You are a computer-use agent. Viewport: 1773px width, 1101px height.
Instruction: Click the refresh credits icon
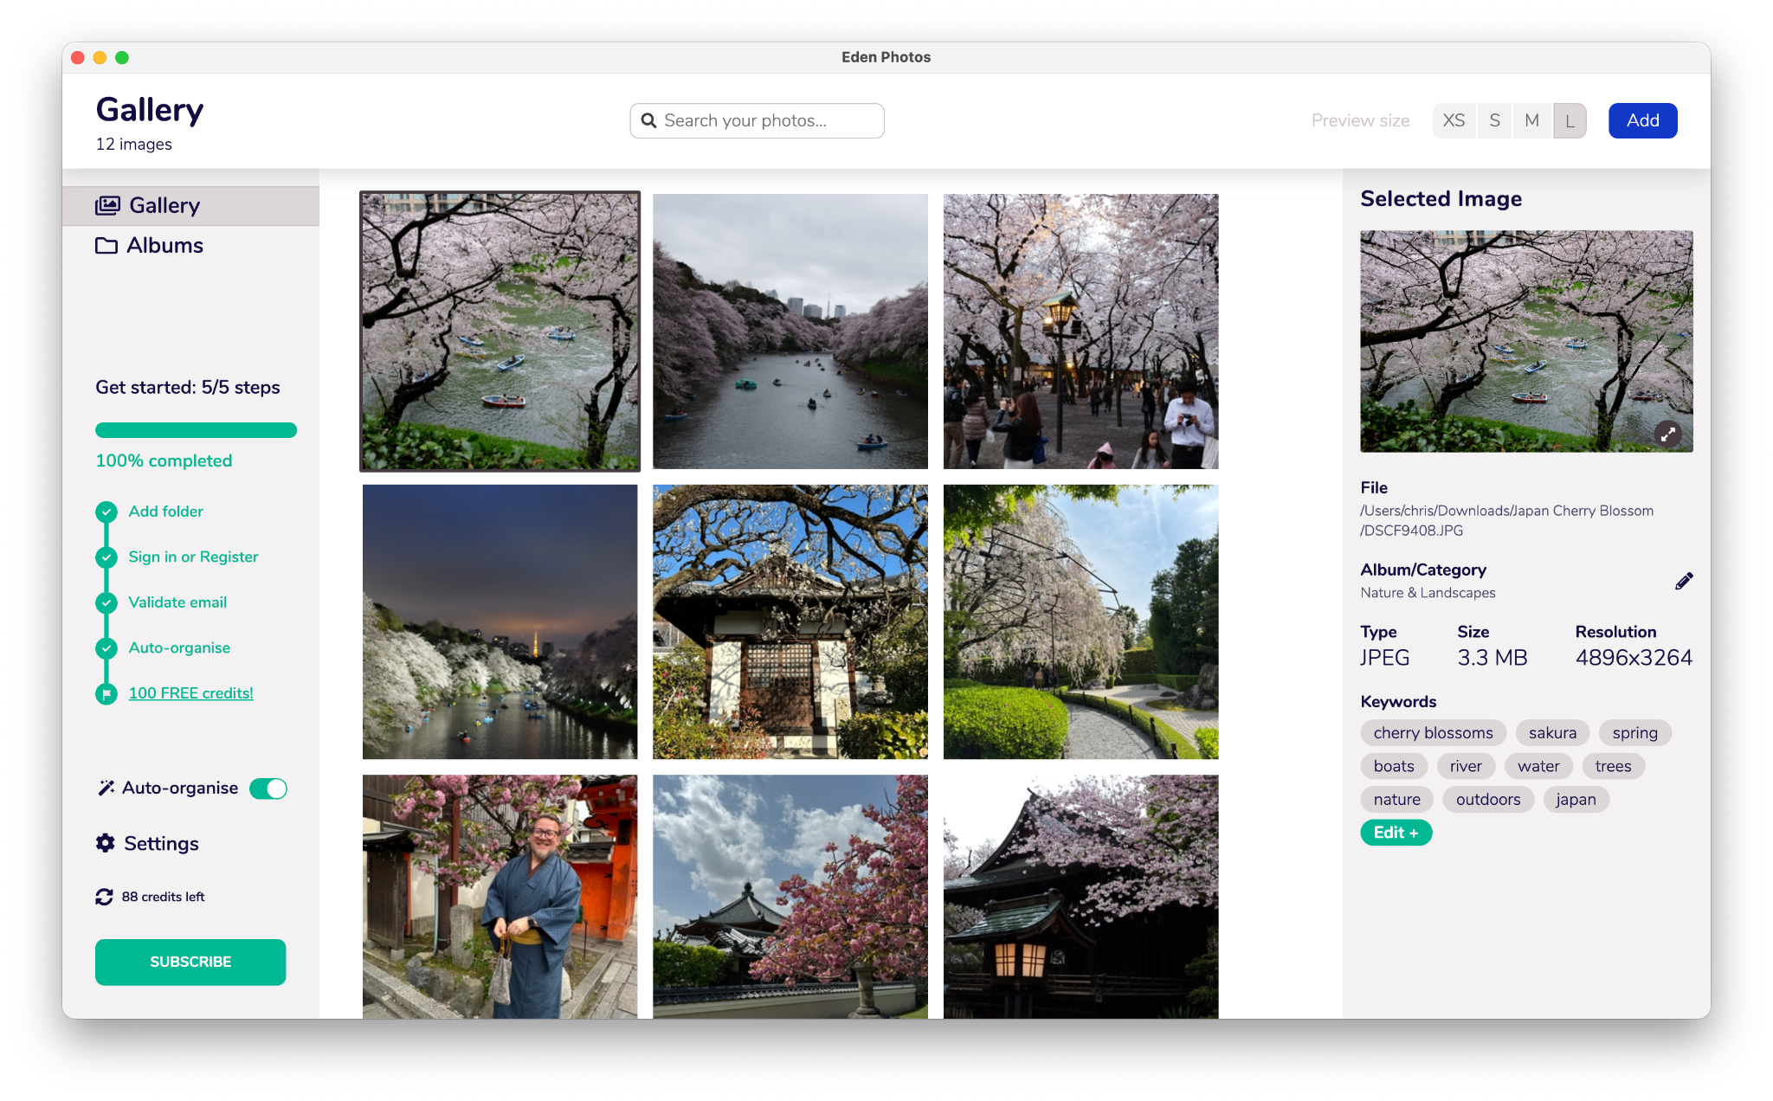point(105,897)
